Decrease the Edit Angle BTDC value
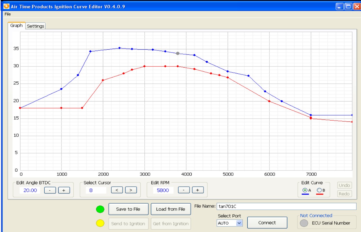 click(x=50, y=190)
